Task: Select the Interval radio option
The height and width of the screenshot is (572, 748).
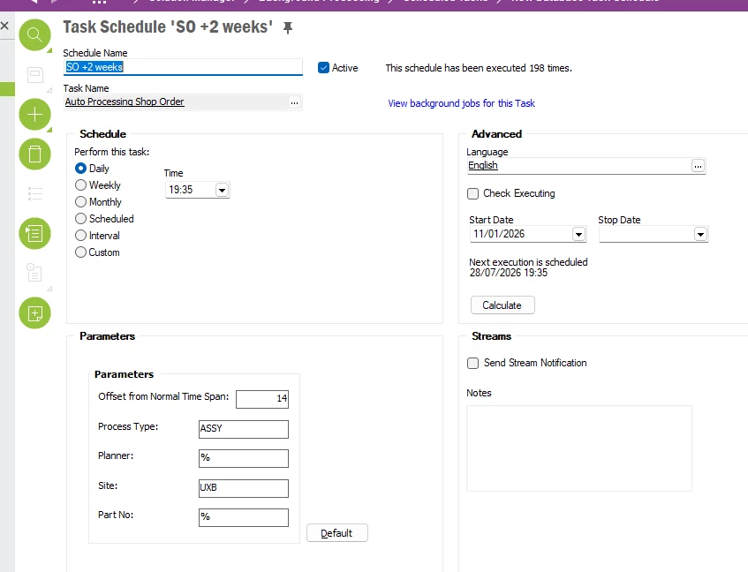Action: [x=80, y=236]
